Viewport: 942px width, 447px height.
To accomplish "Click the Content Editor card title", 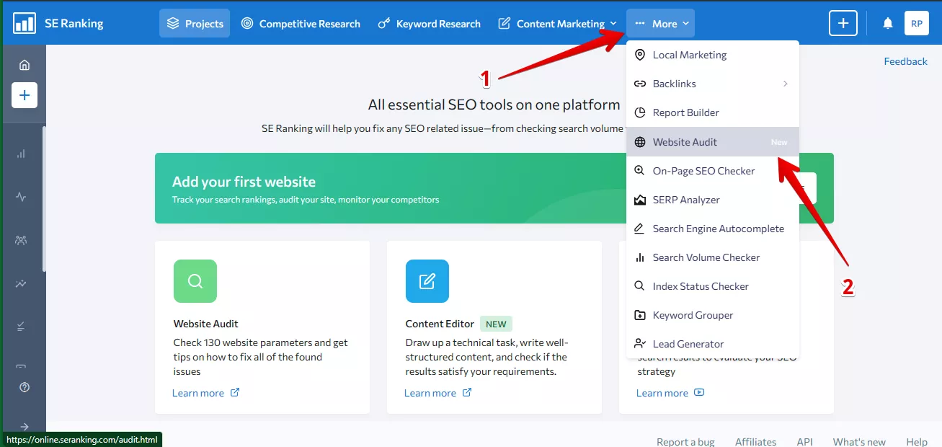I will point(440,324).
